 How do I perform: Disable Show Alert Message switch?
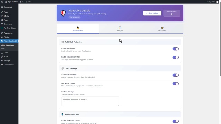pos(175,75)
